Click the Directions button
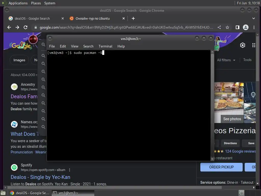The height and width of the screenshot is (196, 261). pyautogui.click(x=230, y=143)
